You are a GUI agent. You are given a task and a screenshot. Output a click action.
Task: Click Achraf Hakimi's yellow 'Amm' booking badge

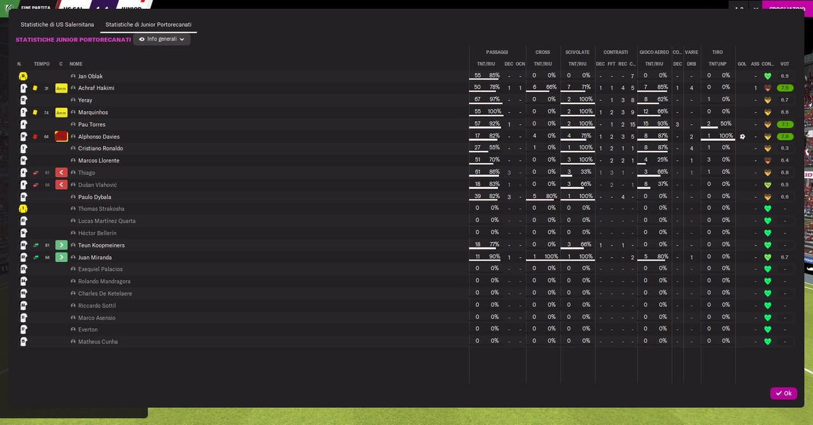pyautogui.click(x=61, y=88)
